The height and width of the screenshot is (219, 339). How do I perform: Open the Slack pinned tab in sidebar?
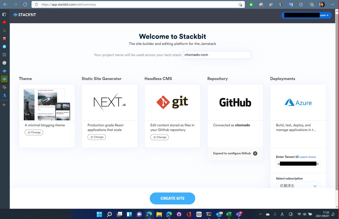pyautogui.click(x=4, y=87)
